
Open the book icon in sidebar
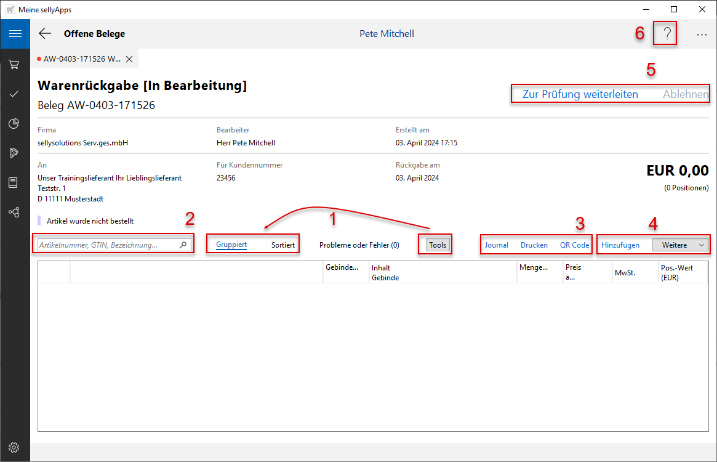pyautogui.click(x=14, y=182)
